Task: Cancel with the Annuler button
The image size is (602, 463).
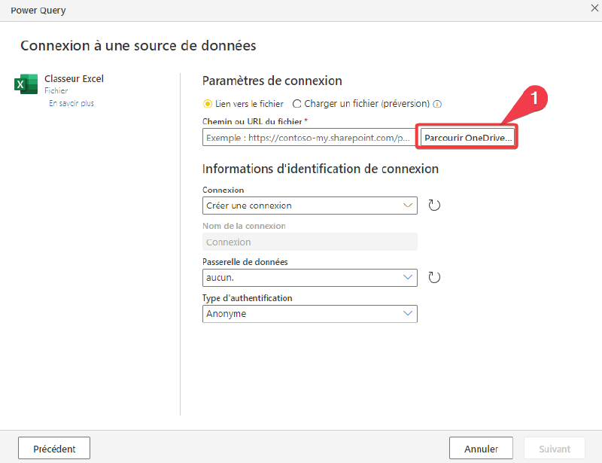Action: coord(481,448)
